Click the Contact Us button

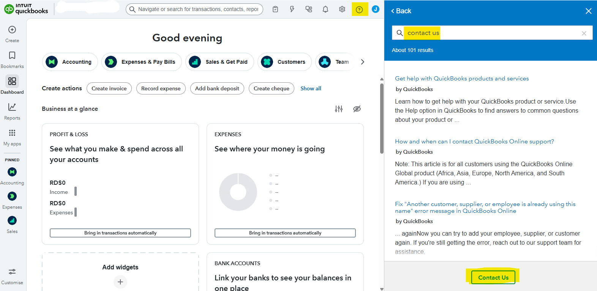pyautogui.click(x=493, y=277)
